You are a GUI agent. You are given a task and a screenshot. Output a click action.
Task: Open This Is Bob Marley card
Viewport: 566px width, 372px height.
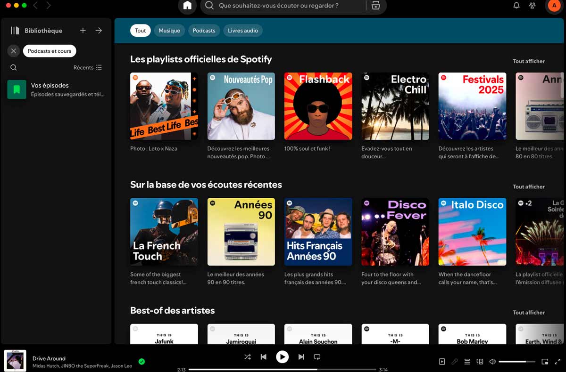click(x=472, y=334)
